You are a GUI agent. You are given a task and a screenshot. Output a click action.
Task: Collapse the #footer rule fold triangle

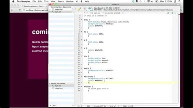coord(81,87)
